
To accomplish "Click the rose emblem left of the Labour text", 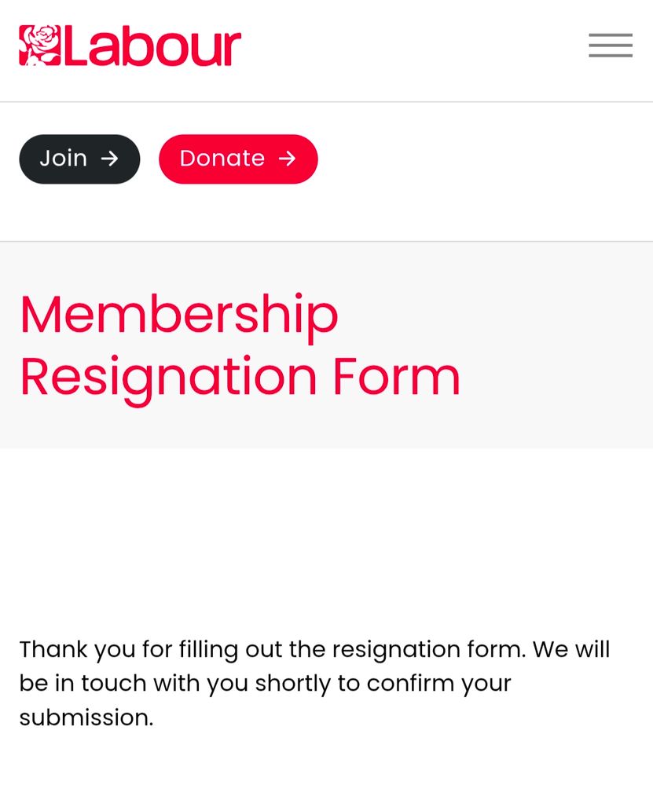I will point(38,46).
